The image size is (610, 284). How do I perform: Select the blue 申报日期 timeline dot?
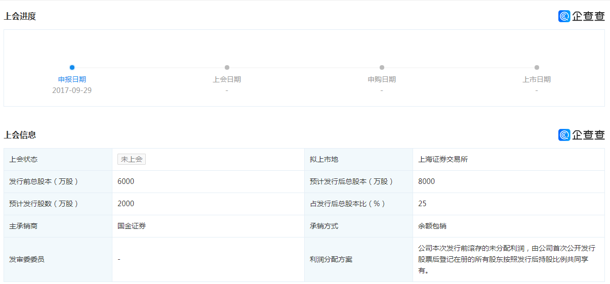72,67
